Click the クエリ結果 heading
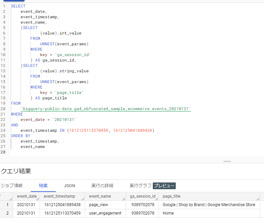This screenshot has height=223, width=264. point(16,171)
